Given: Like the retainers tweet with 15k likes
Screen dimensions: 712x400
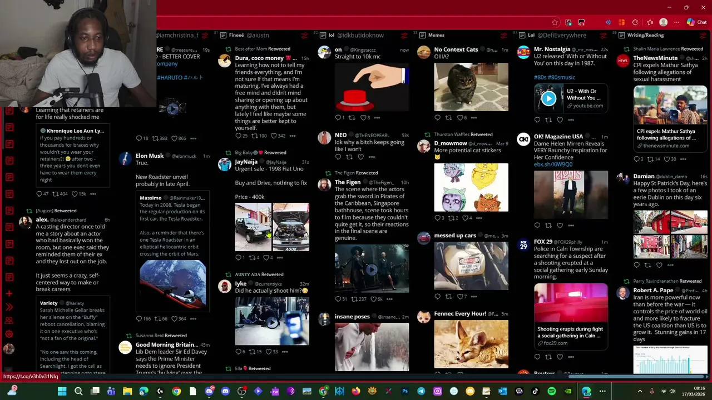Looking at the screenshot, I should point(74,194).
